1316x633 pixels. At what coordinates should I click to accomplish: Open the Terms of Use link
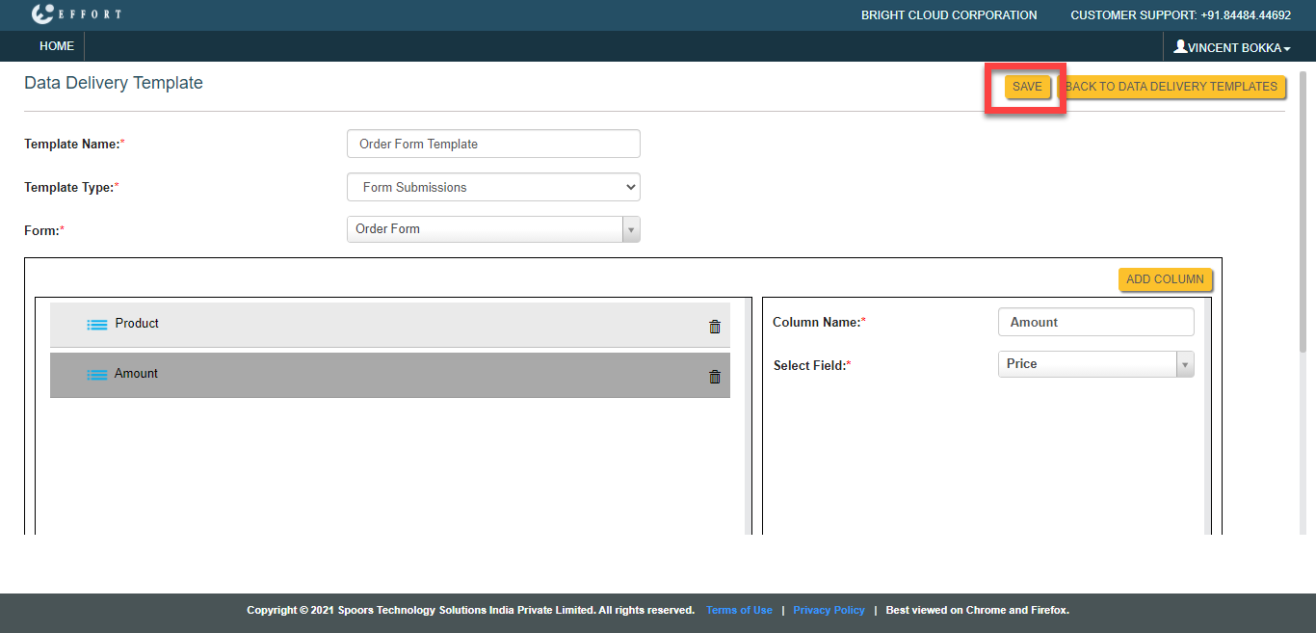pos(739,610)
